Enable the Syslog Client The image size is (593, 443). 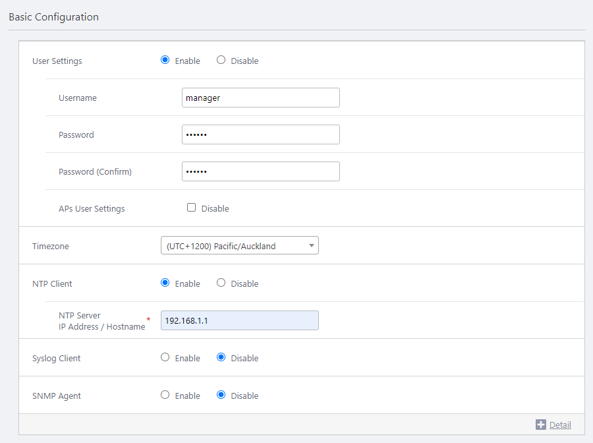[165, 357]
